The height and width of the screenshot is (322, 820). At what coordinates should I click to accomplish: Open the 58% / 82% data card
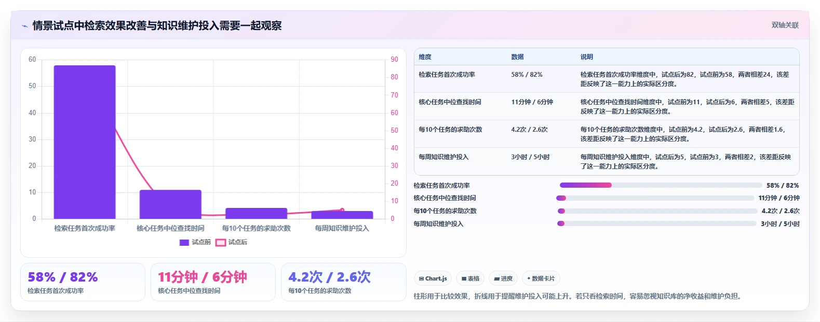[x=83, y=282]
